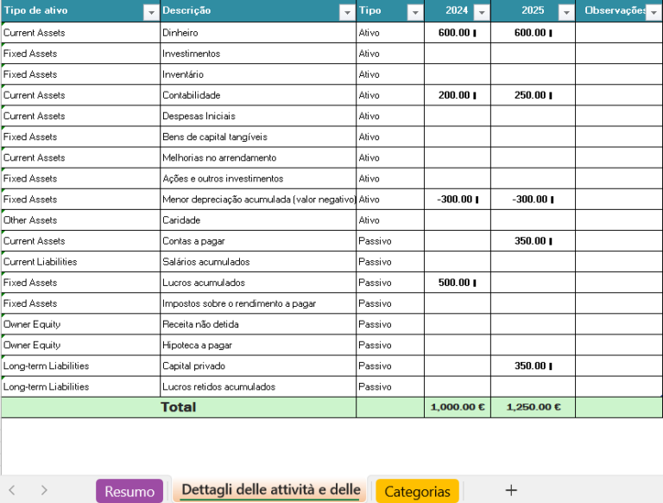Select the Dinheiro description cell
Image resolution: width=663 pixels, height=503 pixels.
point(258,33)
